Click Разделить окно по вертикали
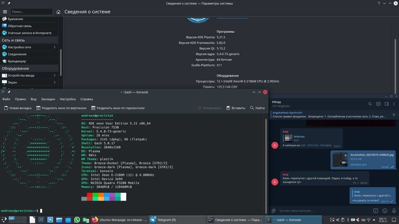This screenshot has height=224, width=399. (61, 108)
